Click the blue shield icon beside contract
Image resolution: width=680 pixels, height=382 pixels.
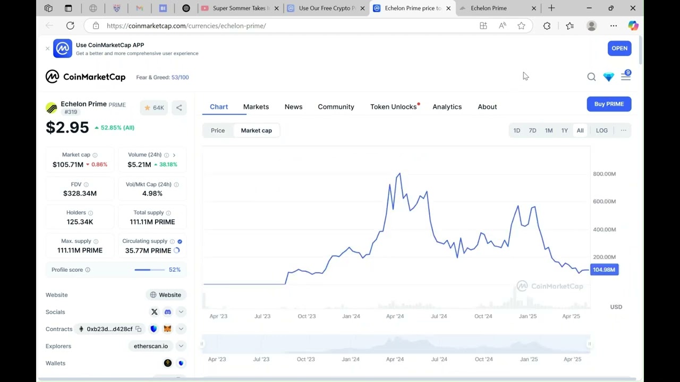coord(154,329)
